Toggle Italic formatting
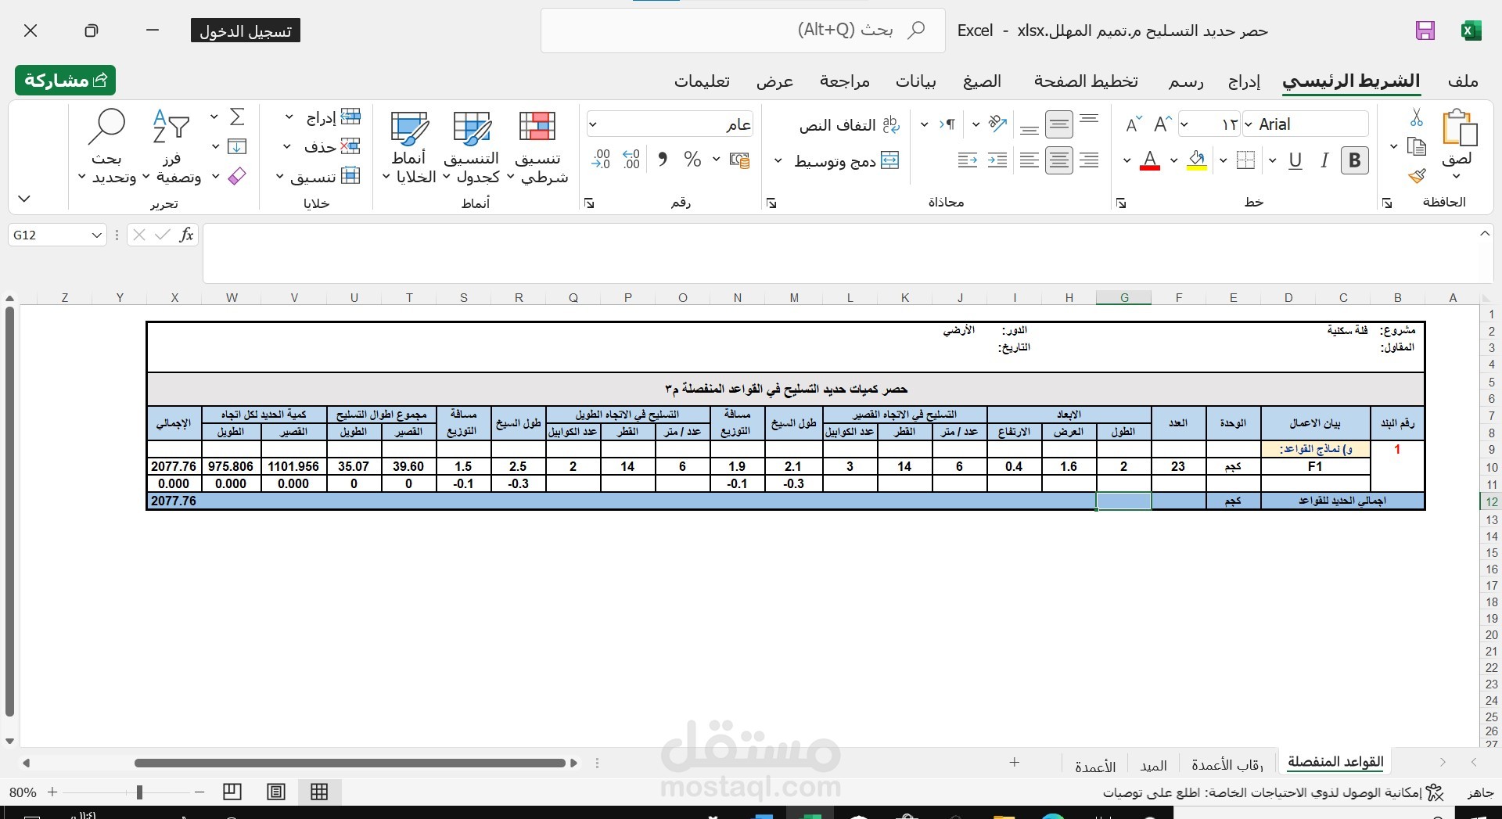 [1324, 160]
